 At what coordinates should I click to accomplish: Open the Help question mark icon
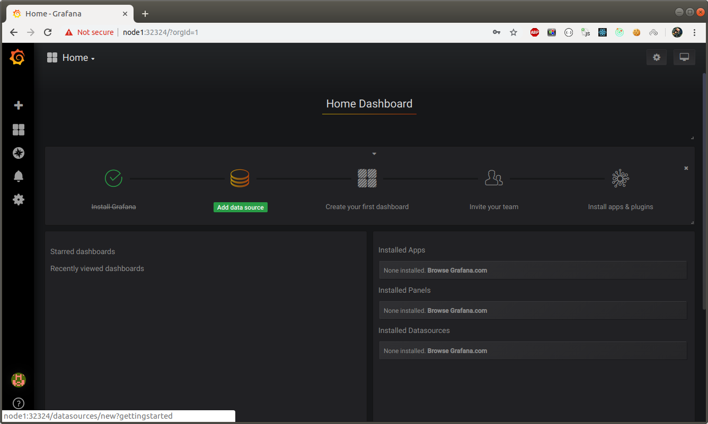tap(18, 403)
